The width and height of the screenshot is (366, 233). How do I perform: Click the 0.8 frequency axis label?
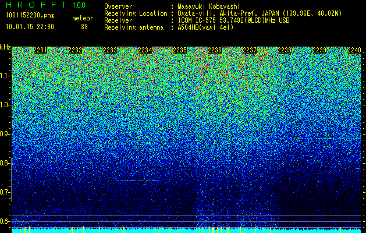(5, 163)
